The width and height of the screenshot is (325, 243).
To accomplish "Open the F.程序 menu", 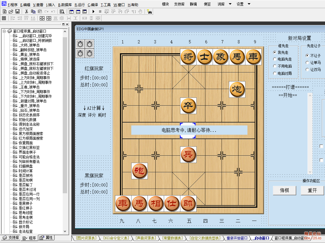I will [x=12, y=5].
